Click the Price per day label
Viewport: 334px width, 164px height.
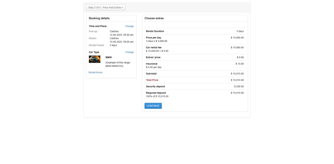click(153, 38)
